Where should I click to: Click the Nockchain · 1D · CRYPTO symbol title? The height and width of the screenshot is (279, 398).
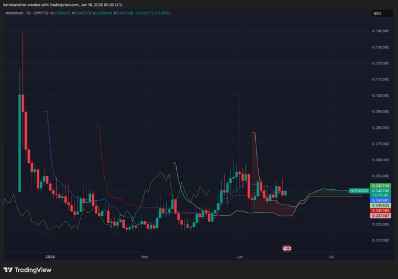(x=27, y=13)
